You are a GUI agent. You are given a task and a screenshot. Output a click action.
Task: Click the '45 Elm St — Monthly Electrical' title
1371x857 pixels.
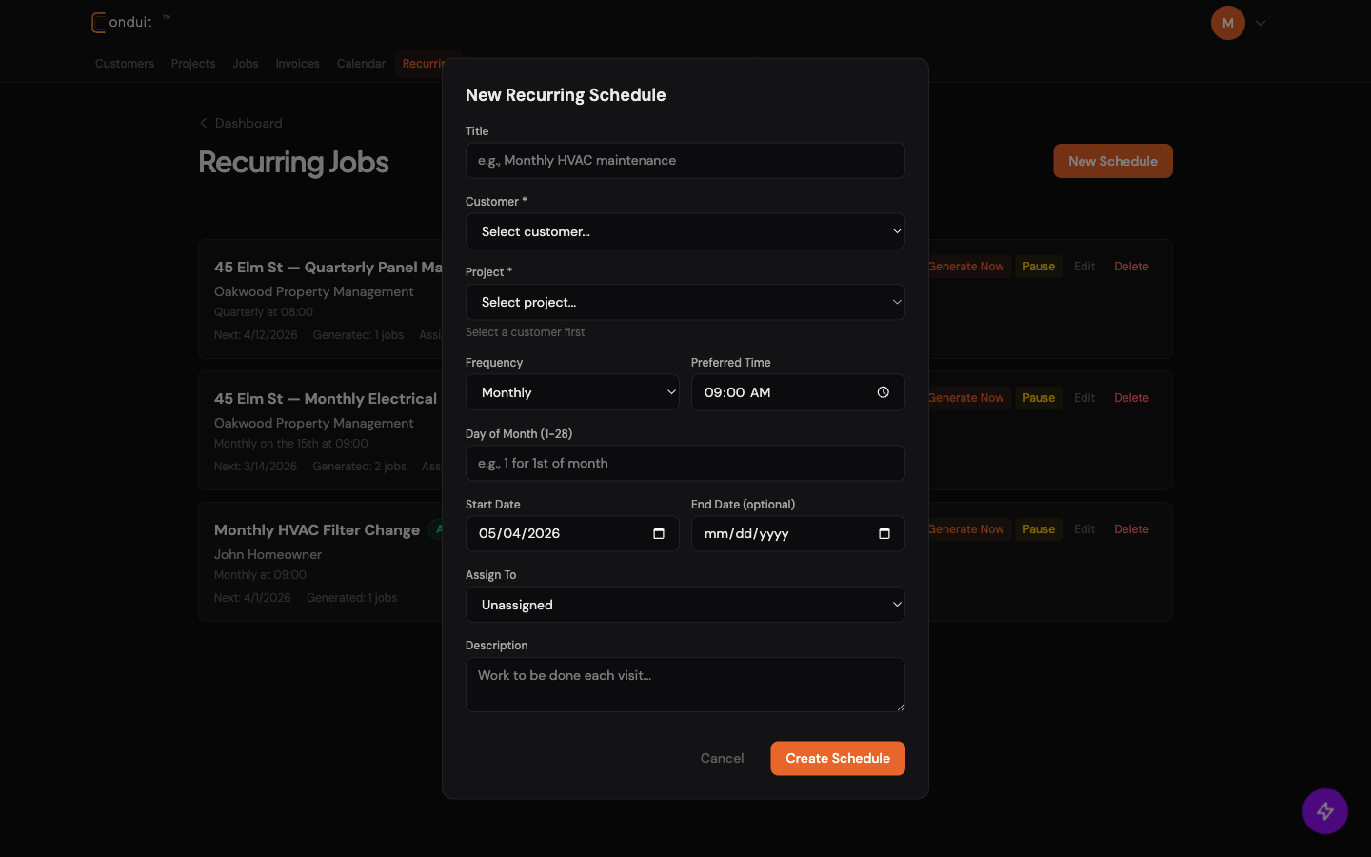(x=326, y=399)
